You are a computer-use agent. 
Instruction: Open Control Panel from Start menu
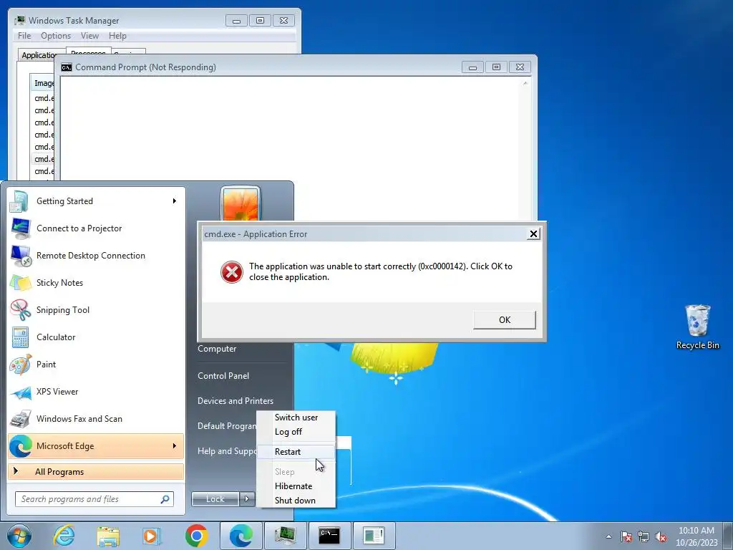pyautogui.click(x=223, y=376)
